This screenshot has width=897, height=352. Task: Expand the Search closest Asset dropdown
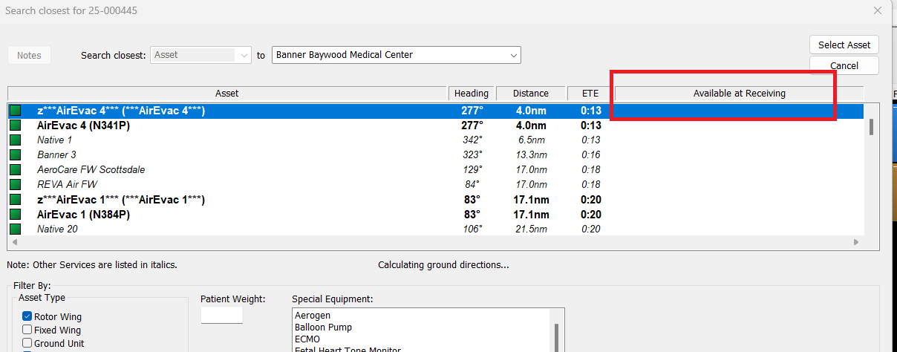pos(244,55)
